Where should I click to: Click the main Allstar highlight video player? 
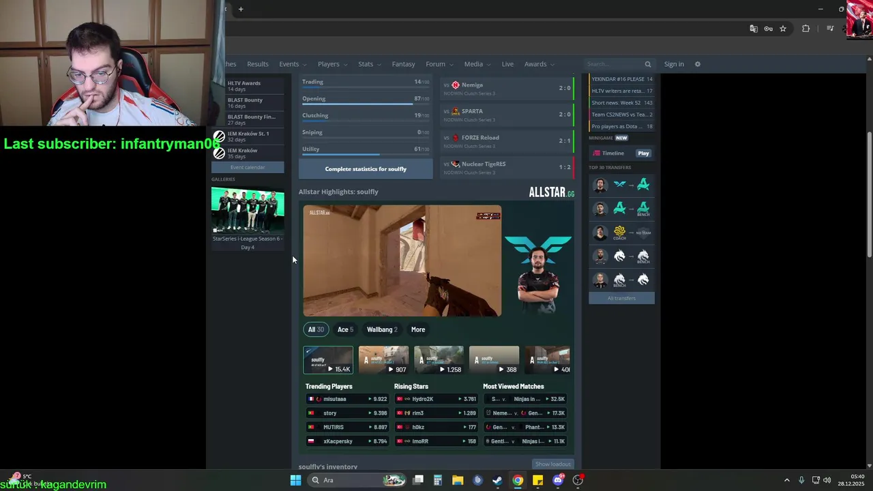pyautogui.click(x=402, y=261)
